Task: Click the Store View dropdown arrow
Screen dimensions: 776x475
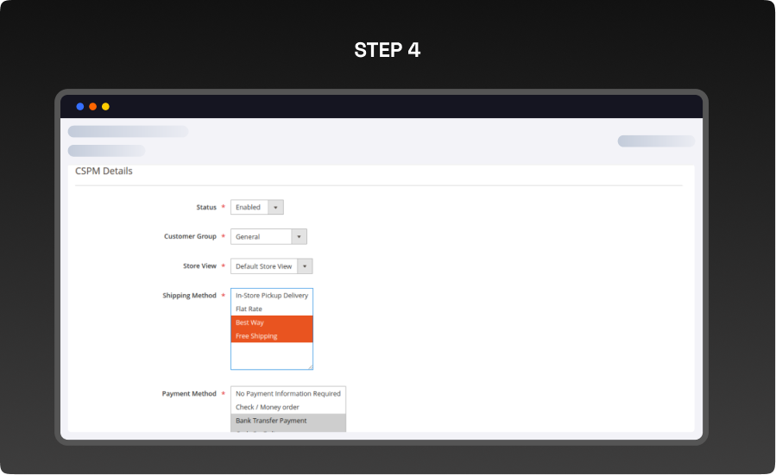Action: click(x=305, y=266)
